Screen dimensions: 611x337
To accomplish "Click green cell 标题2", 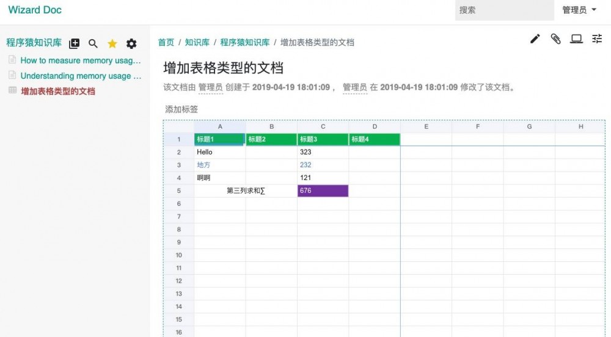I will tap(271, 139).
